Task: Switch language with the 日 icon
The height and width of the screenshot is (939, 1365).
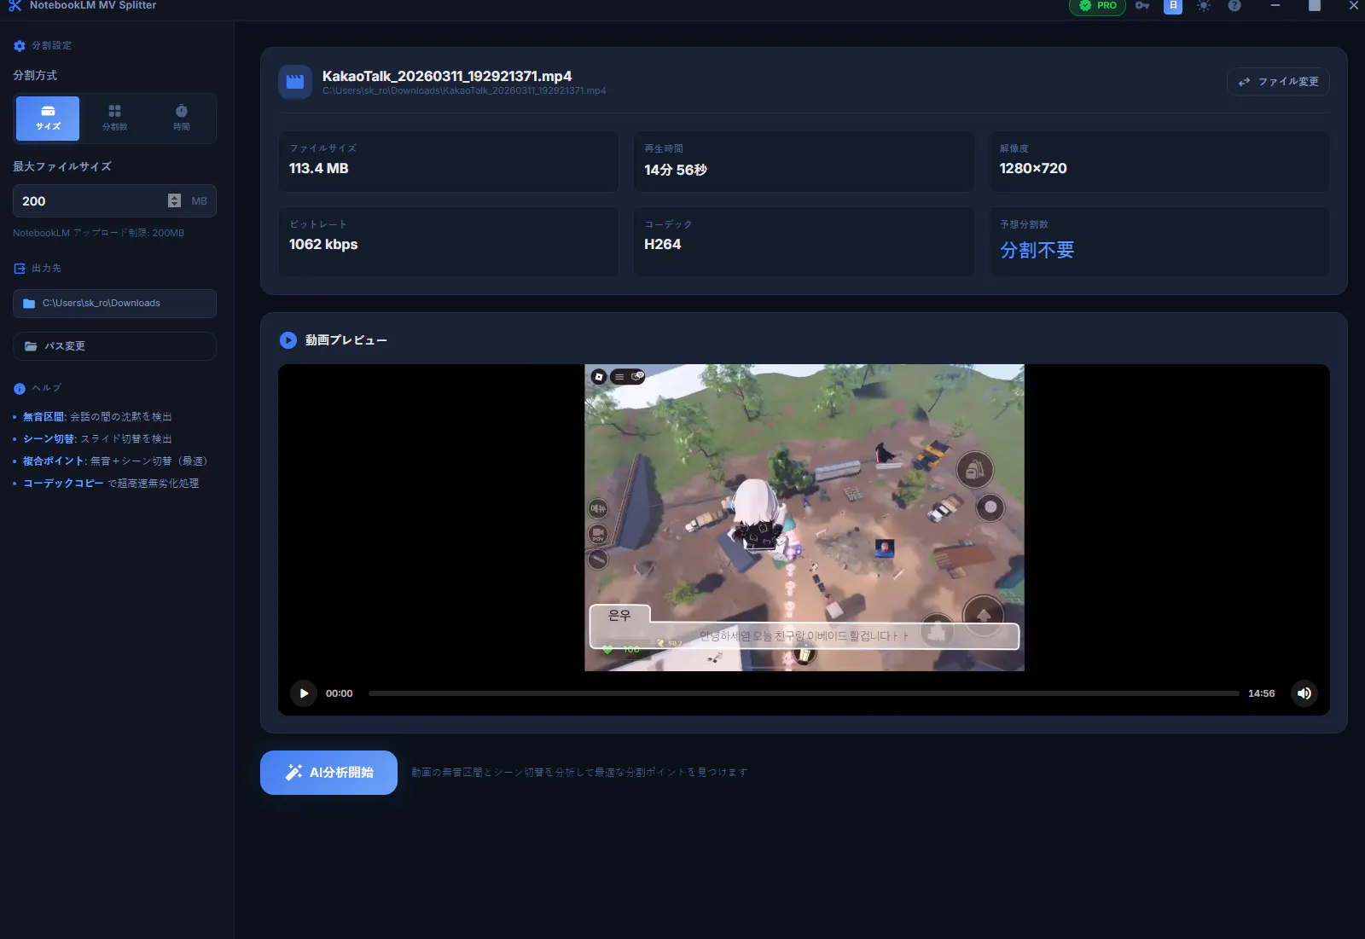Action: 1173,6
